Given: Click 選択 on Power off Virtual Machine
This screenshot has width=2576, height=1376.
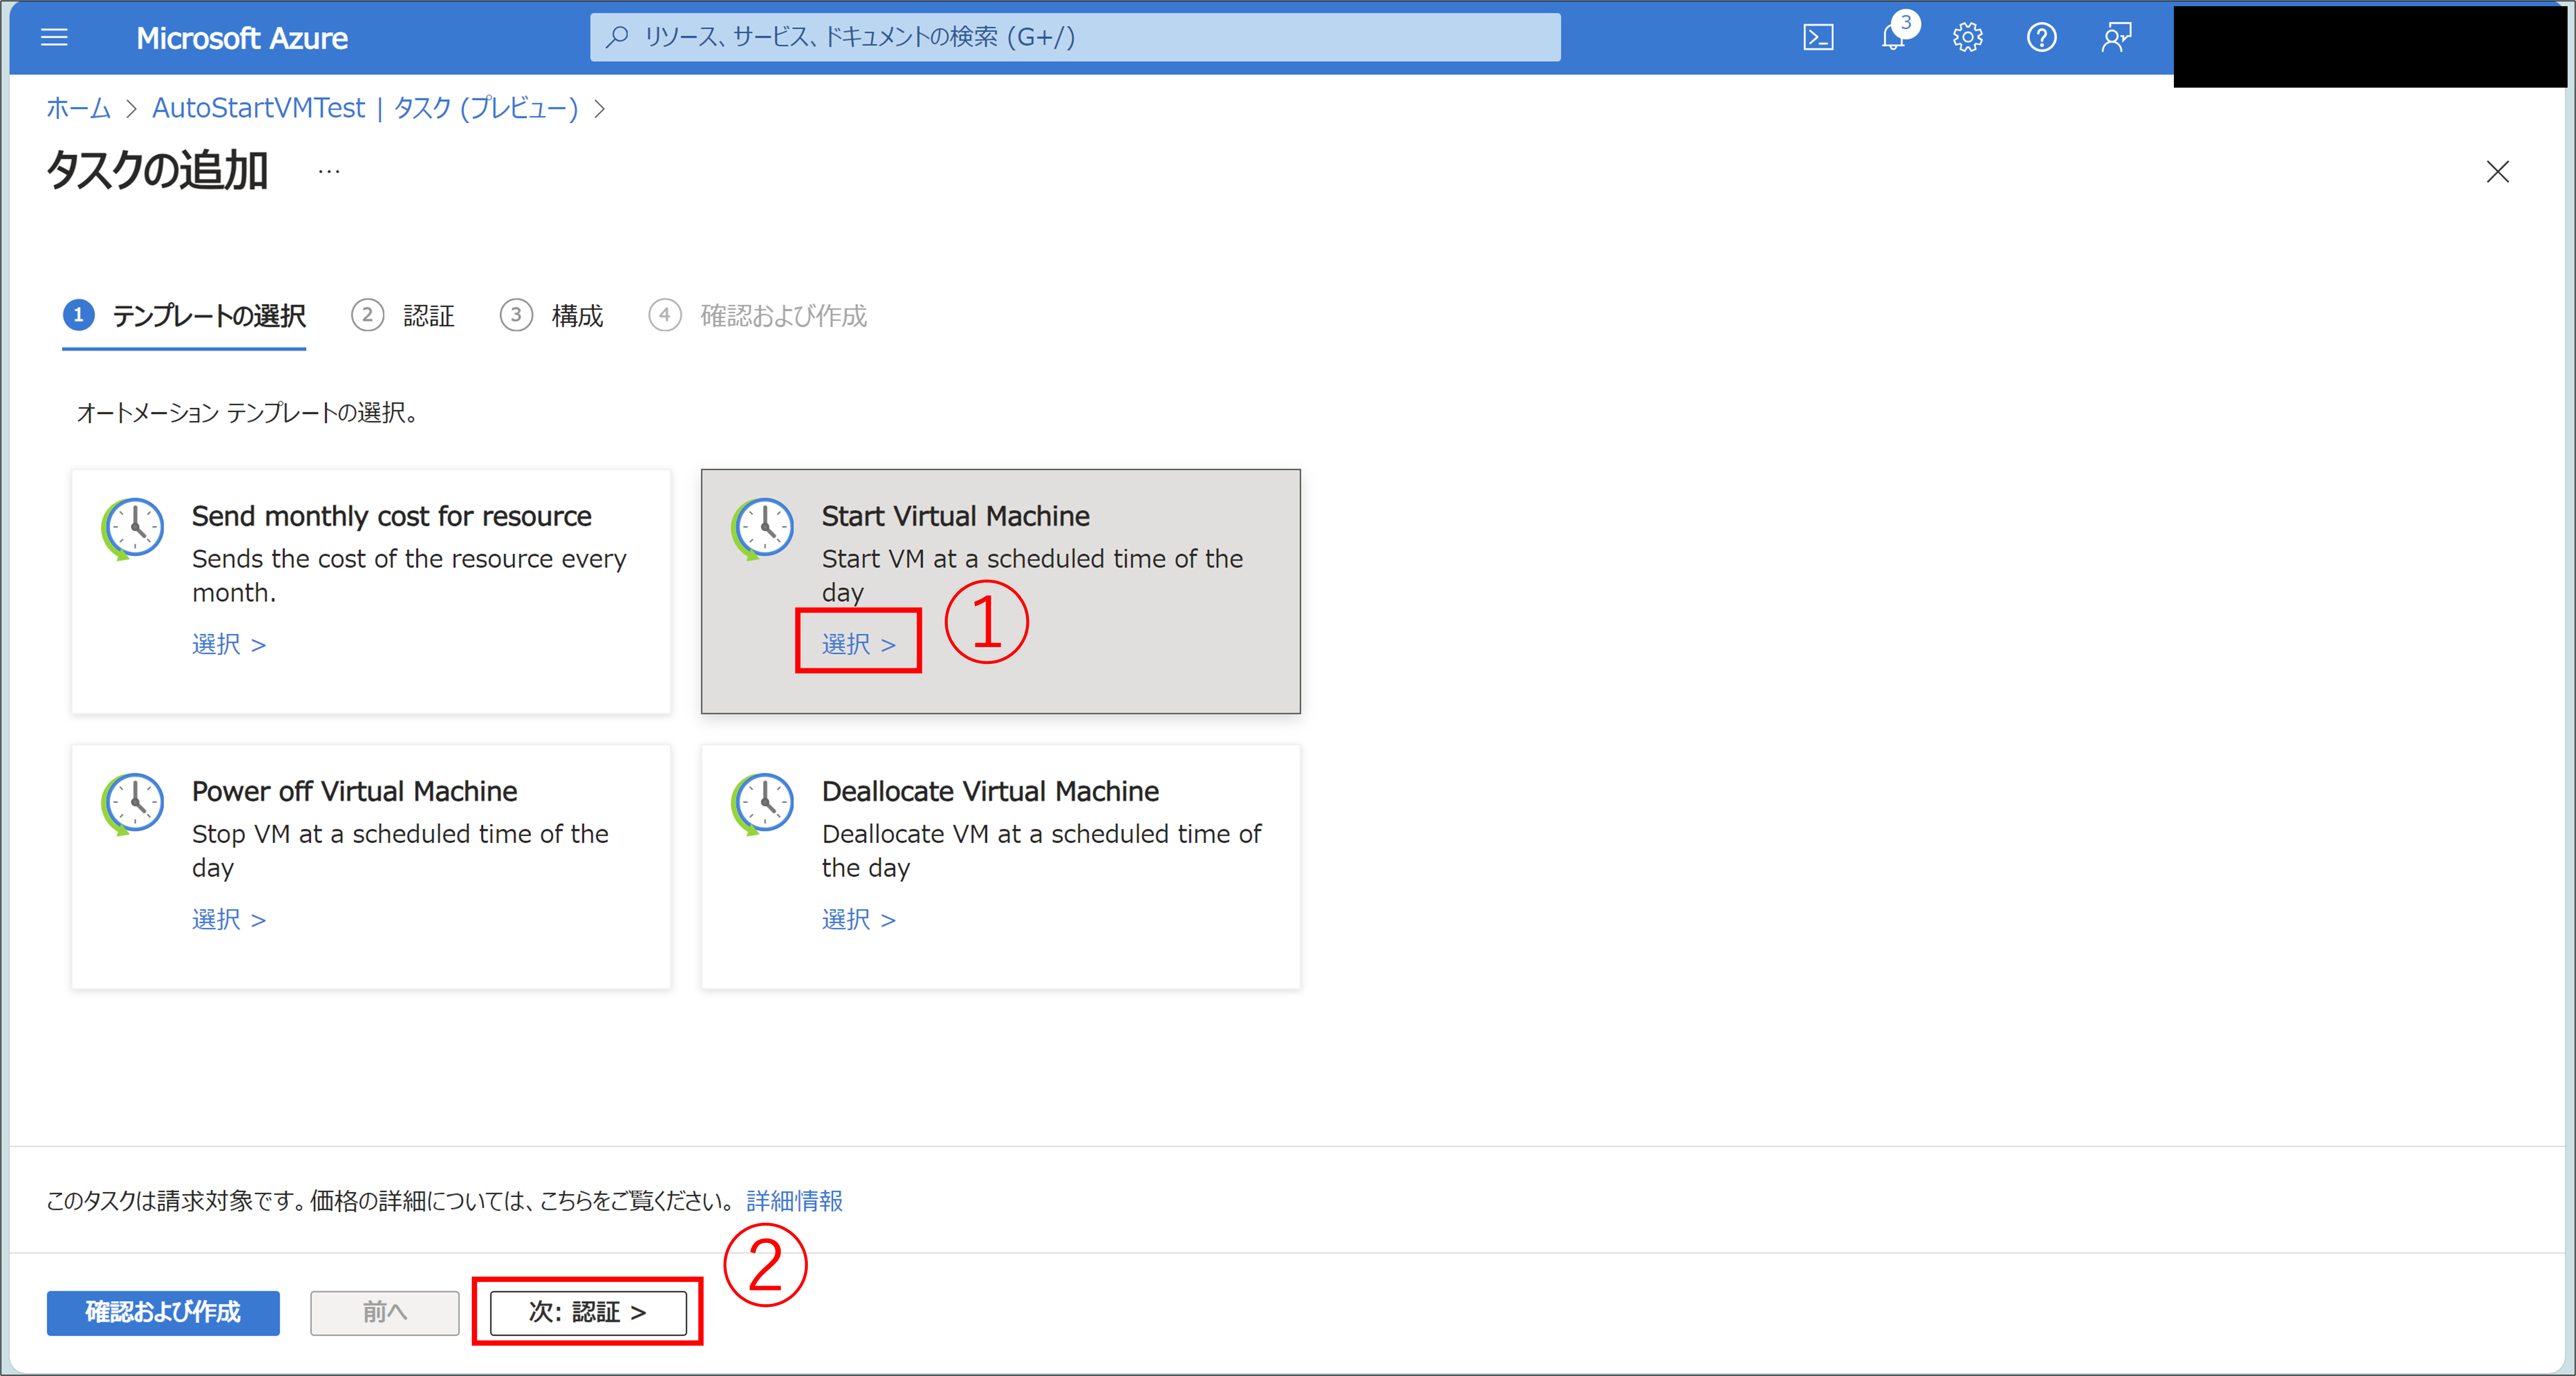Looking at the screenshot, I should (x=229, y=919).
